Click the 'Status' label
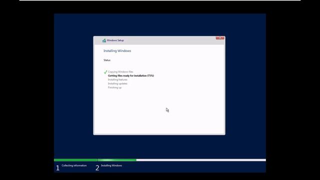This screenshot has width=320, height=180. 107,60
